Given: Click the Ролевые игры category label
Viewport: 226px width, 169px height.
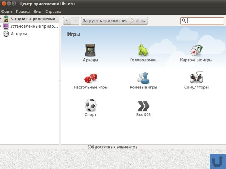Looking at the screenshot, I should click(143, 87).
